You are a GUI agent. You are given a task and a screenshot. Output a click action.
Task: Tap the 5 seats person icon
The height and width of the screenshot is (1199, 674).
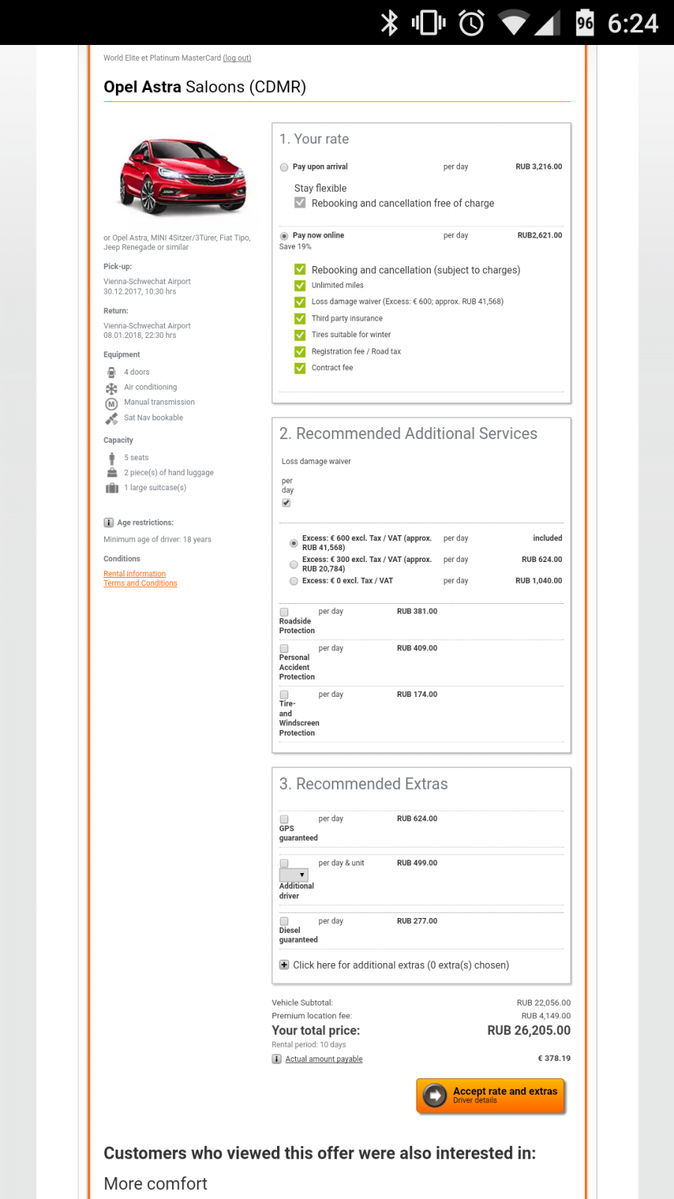[112, 458]
